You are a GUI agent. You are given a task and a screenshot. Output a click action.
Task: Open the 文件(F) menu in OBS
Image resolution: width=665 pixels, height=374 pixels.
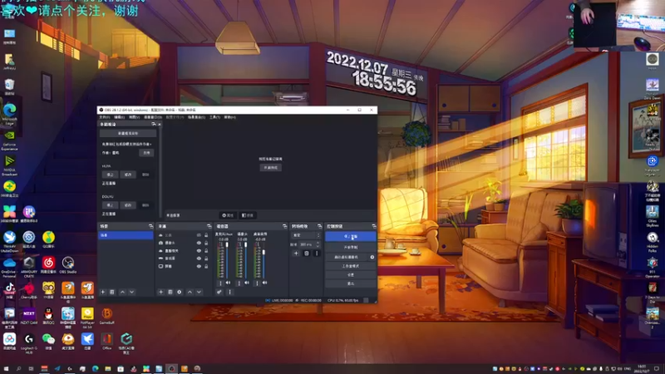tap(105, 117)
